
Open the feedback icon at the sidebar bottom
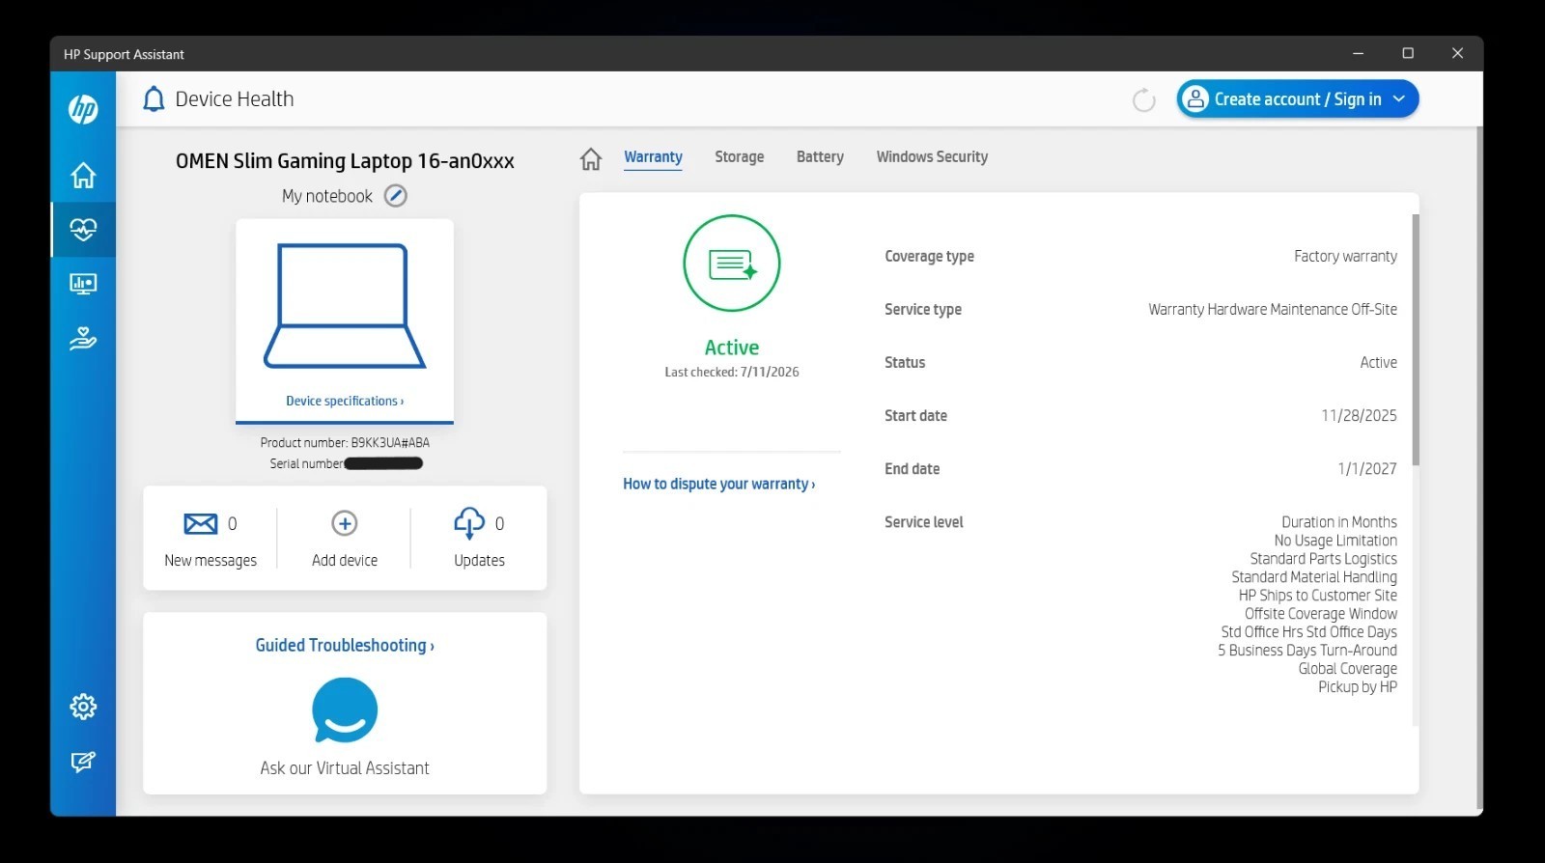click(x=83, y=762)
